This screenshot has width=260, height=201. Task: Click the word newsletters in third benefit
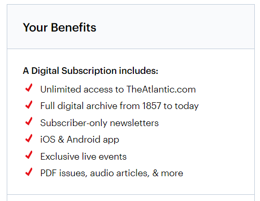[134, 123]
